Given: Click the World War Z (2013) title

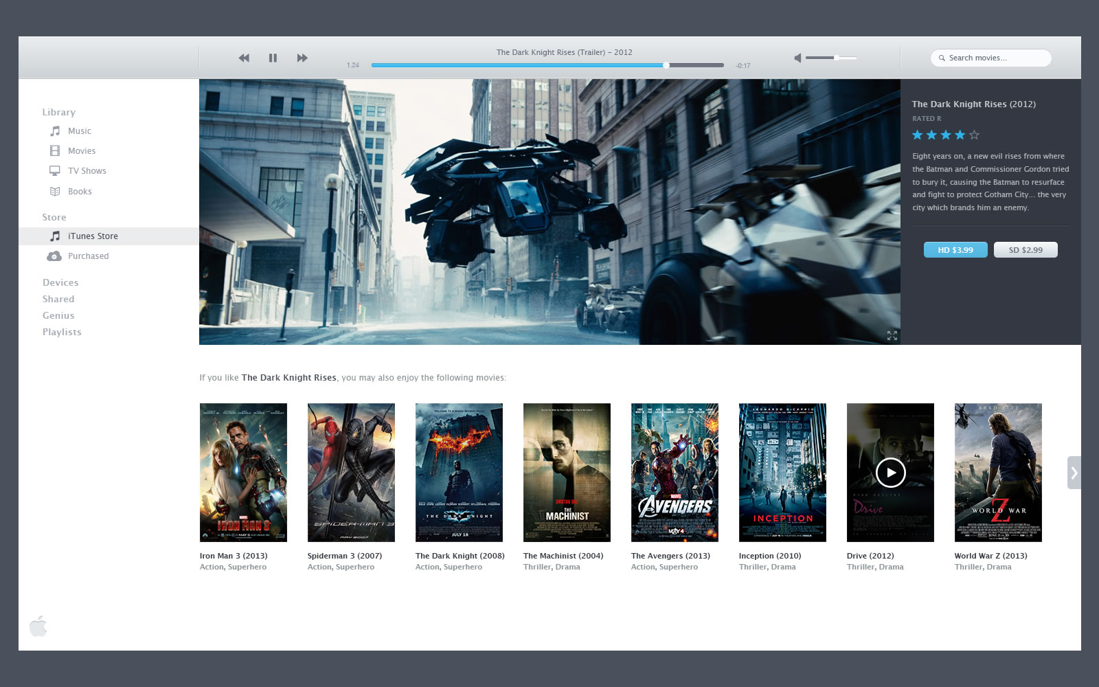Looking at the screenshot, I should [x=991, y=556].
